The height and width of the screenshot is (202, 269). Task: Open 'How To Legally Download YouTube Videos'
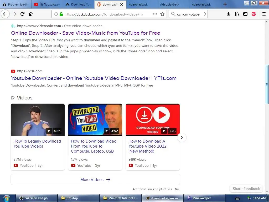(37, 144)
